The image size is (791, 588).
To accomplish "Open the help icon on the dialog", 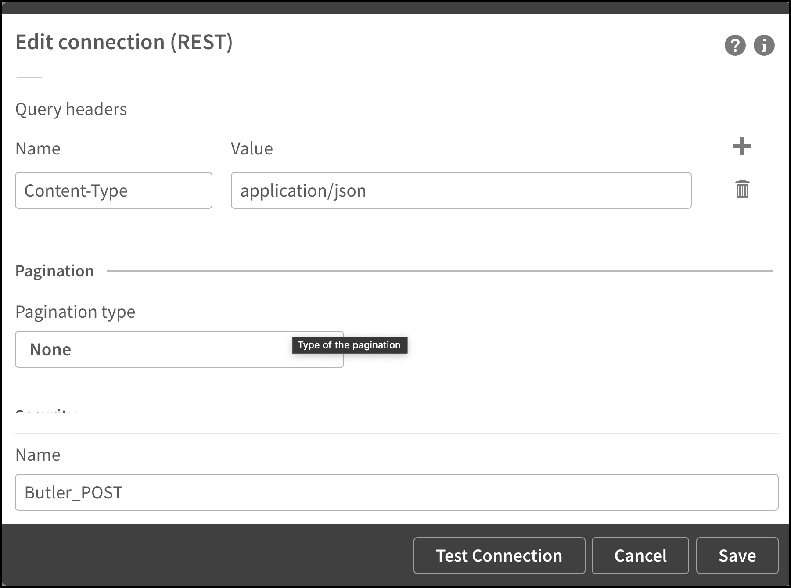I will [735, 45].
